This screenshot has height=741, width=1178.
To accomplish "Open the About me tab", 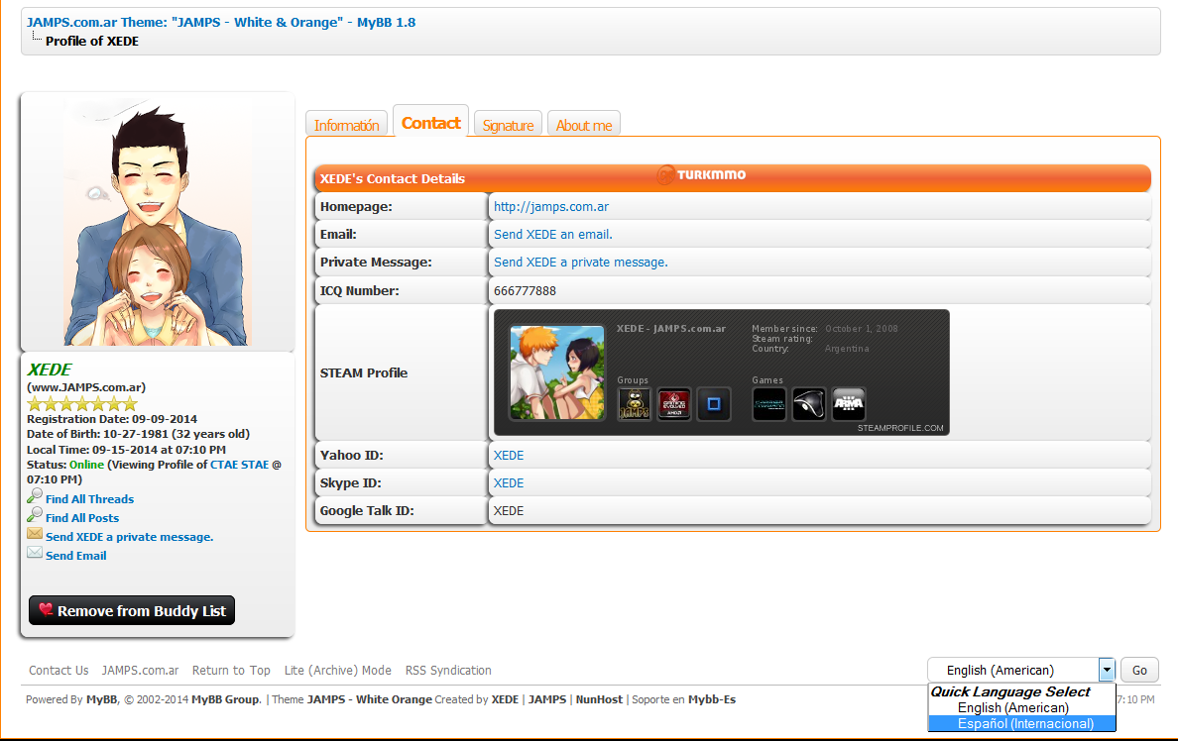I will point(584,125).
